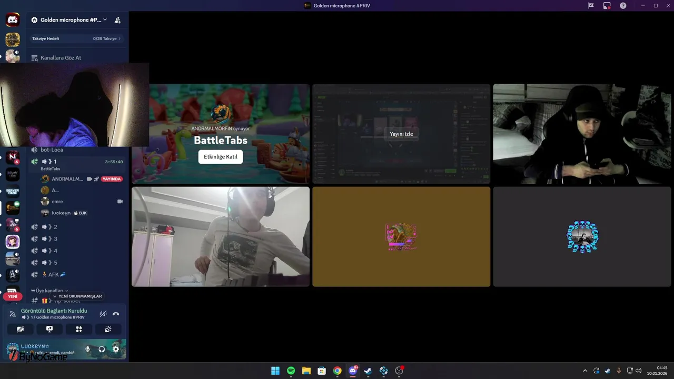674x379 pixels.
Task: Join voice channel 3
Action: point(76,238)
